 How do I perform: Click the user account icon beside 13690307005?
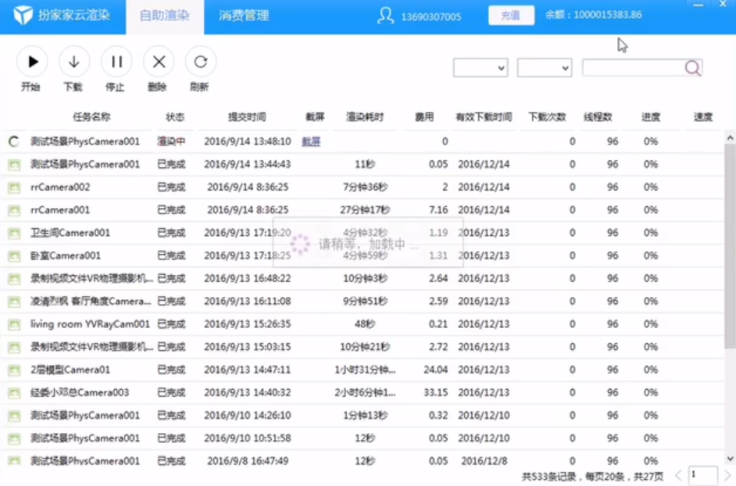pos(384,15)
